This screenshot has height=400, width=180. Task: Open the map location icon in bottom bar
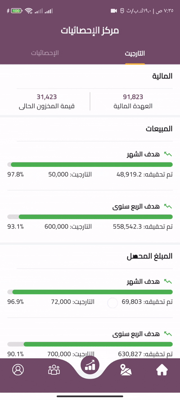tap(126, 370)
